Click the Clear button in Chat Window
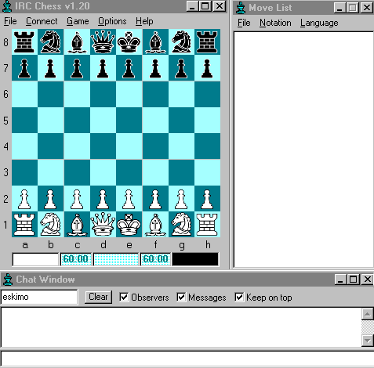 (98, 297)
